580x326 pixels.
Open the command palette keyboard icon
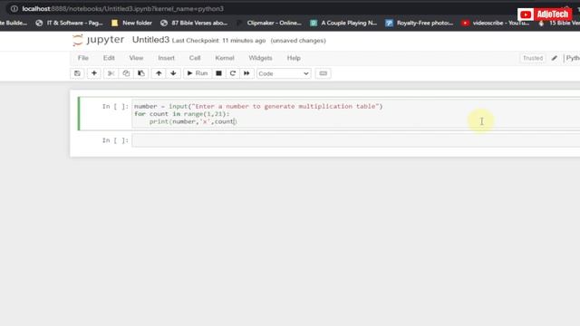click(x=323, y=73)
